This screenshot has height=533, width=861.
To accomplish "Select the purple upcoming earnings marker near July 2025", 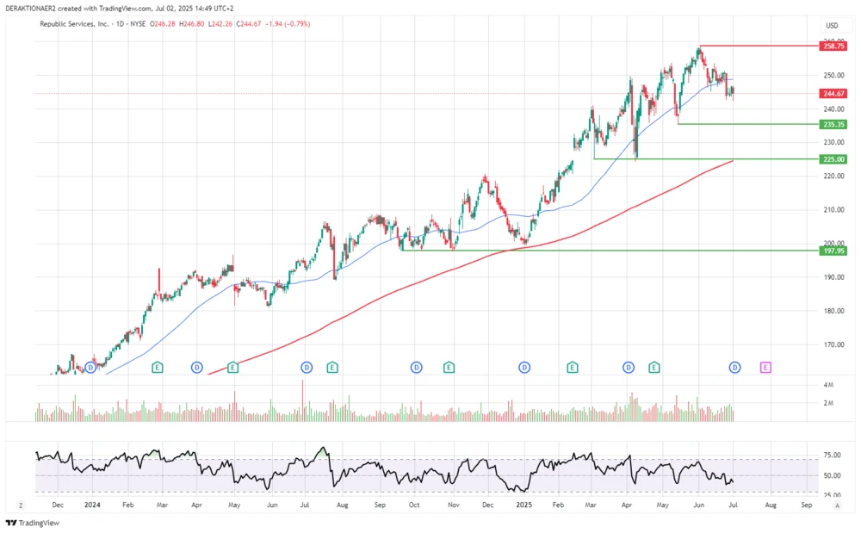I will (766, 367).
